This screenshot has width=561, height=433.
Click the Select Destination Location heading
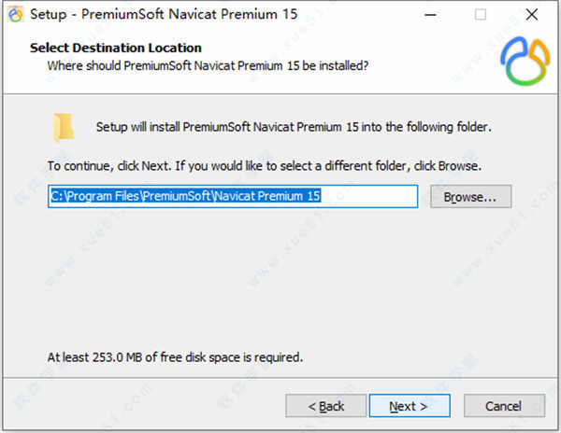[x=116, y=48]
